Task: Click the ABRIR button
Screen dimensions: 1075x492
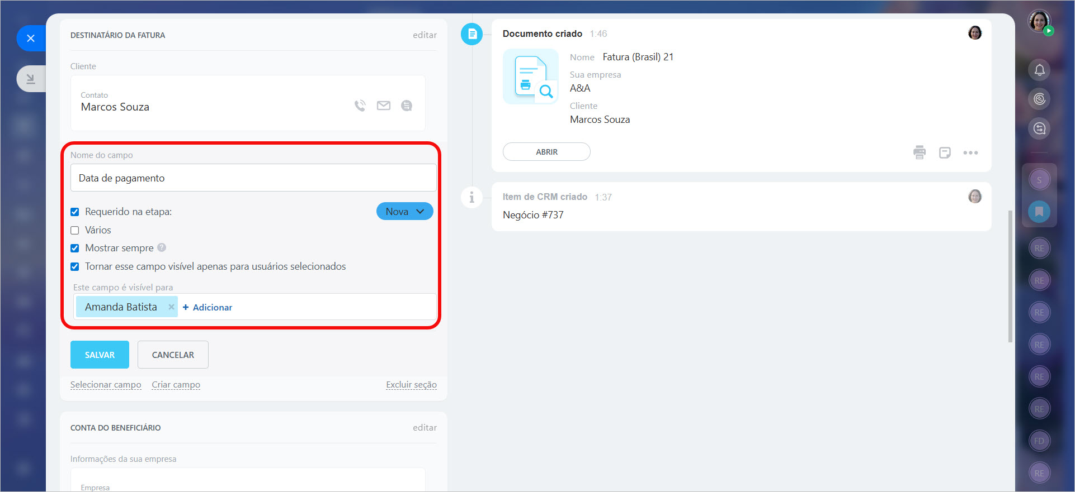Action: [x=546, y=151]
